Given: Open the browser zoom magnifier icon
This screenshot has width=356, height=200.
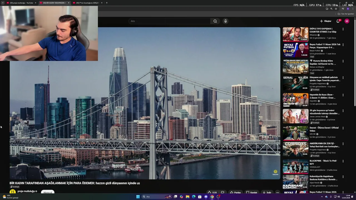Looking at the screenshot, I should coord(331,9).
